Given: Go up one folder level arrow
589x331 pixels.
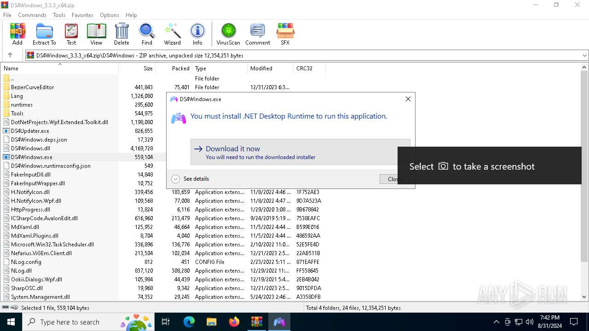Looking at the screenshot, I should (x=10, y=55).
